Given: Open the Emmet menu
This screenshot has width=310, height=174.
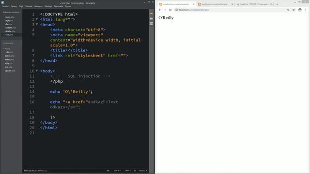Looking at the screenshot, I should coord(68,6).
